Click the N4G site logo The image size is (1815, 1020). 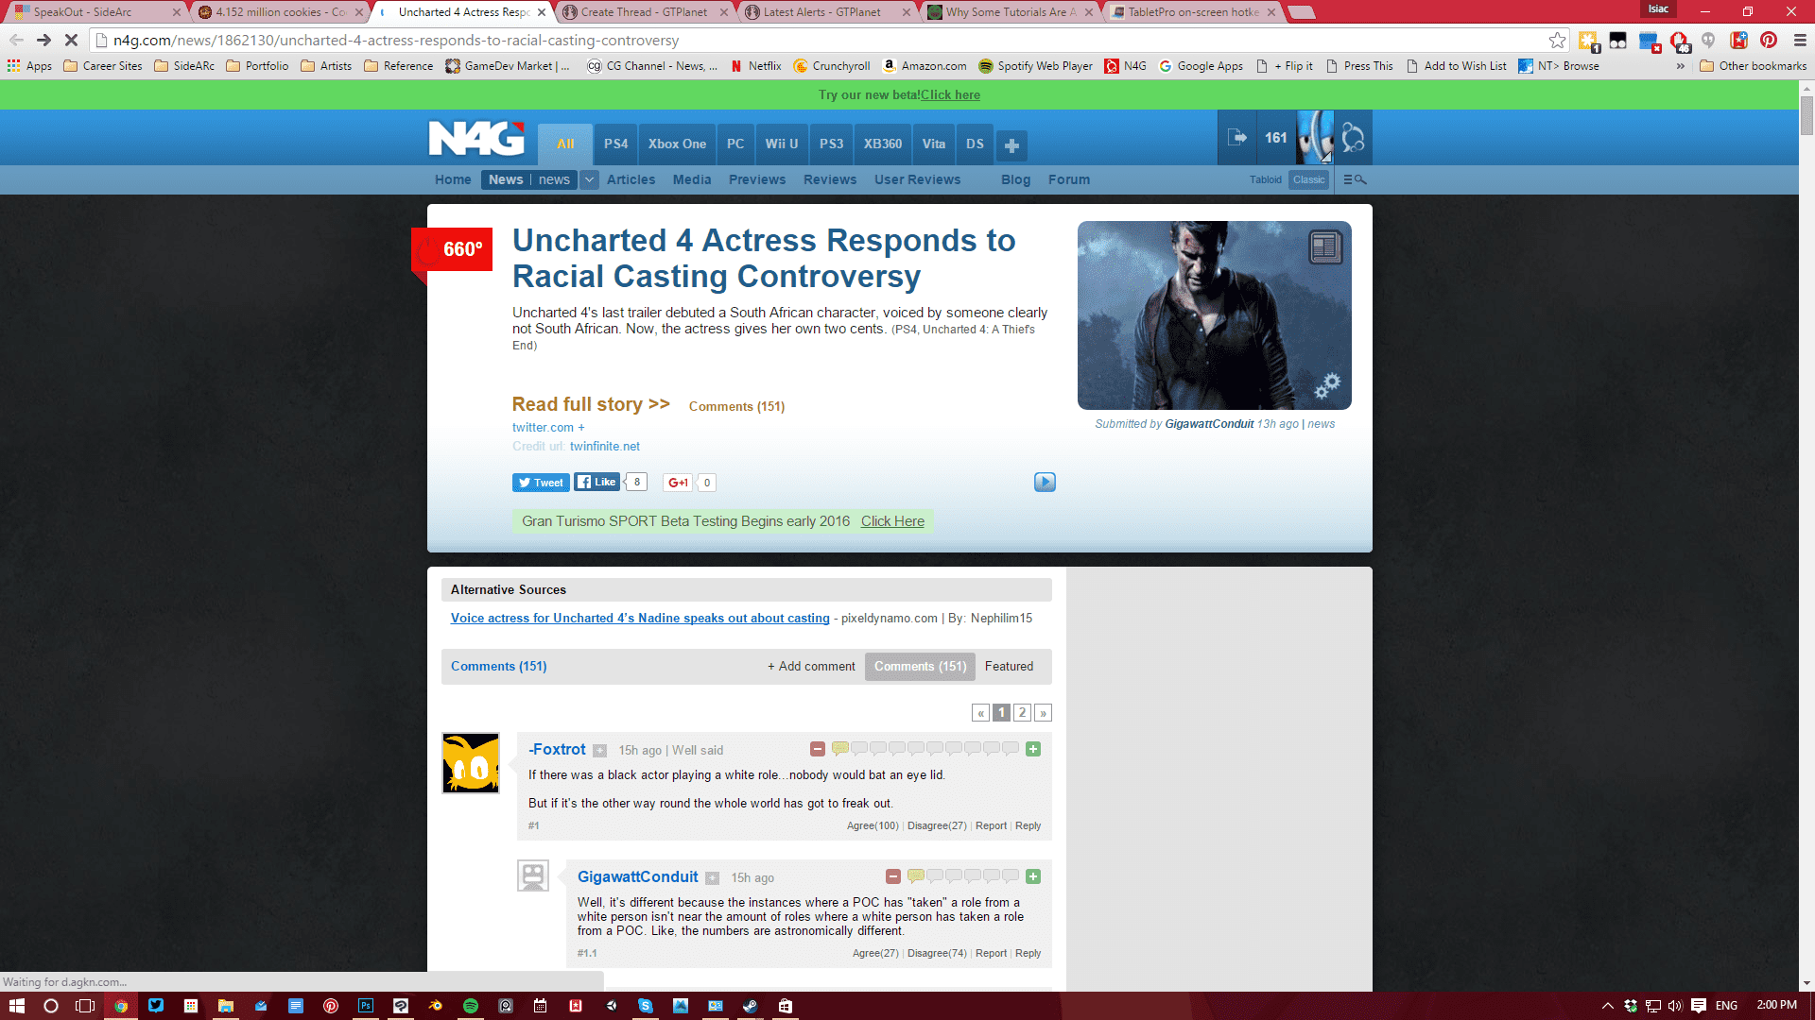(x=476, y=139)
